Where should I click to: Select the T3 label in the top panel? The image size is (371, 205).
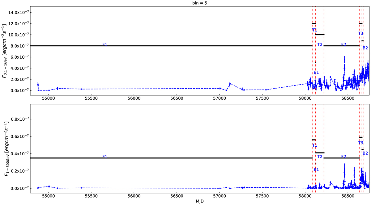coord(360,33)
